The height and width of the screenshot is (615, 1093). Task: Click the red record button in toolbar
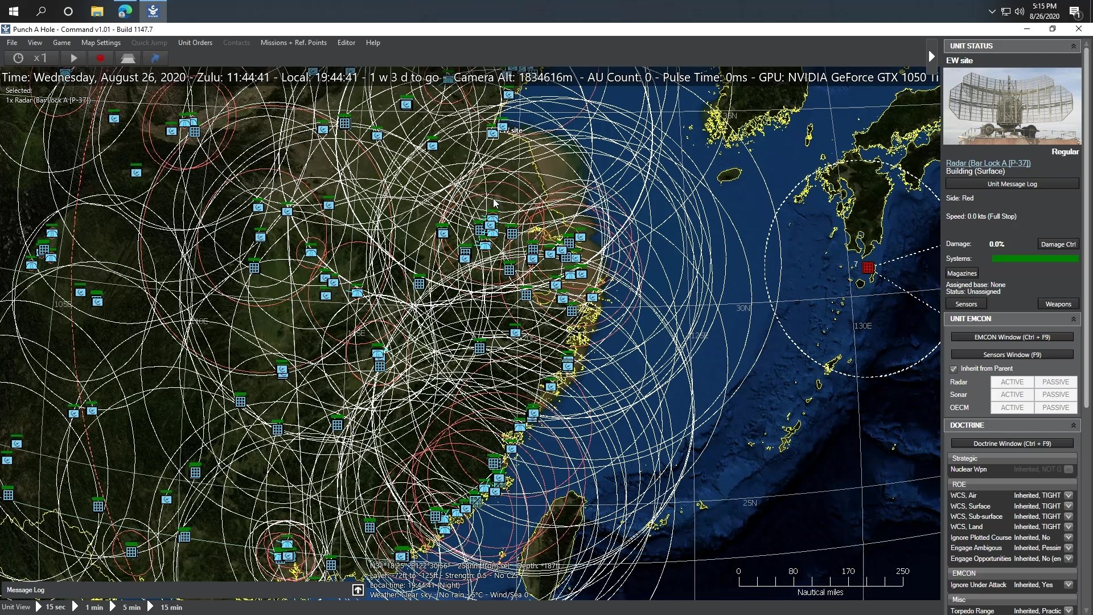click(101, 58)
